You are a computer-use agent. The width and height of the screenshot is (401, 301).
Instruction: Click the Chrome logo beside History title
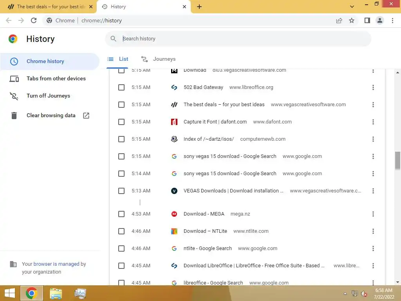point(13,39)
